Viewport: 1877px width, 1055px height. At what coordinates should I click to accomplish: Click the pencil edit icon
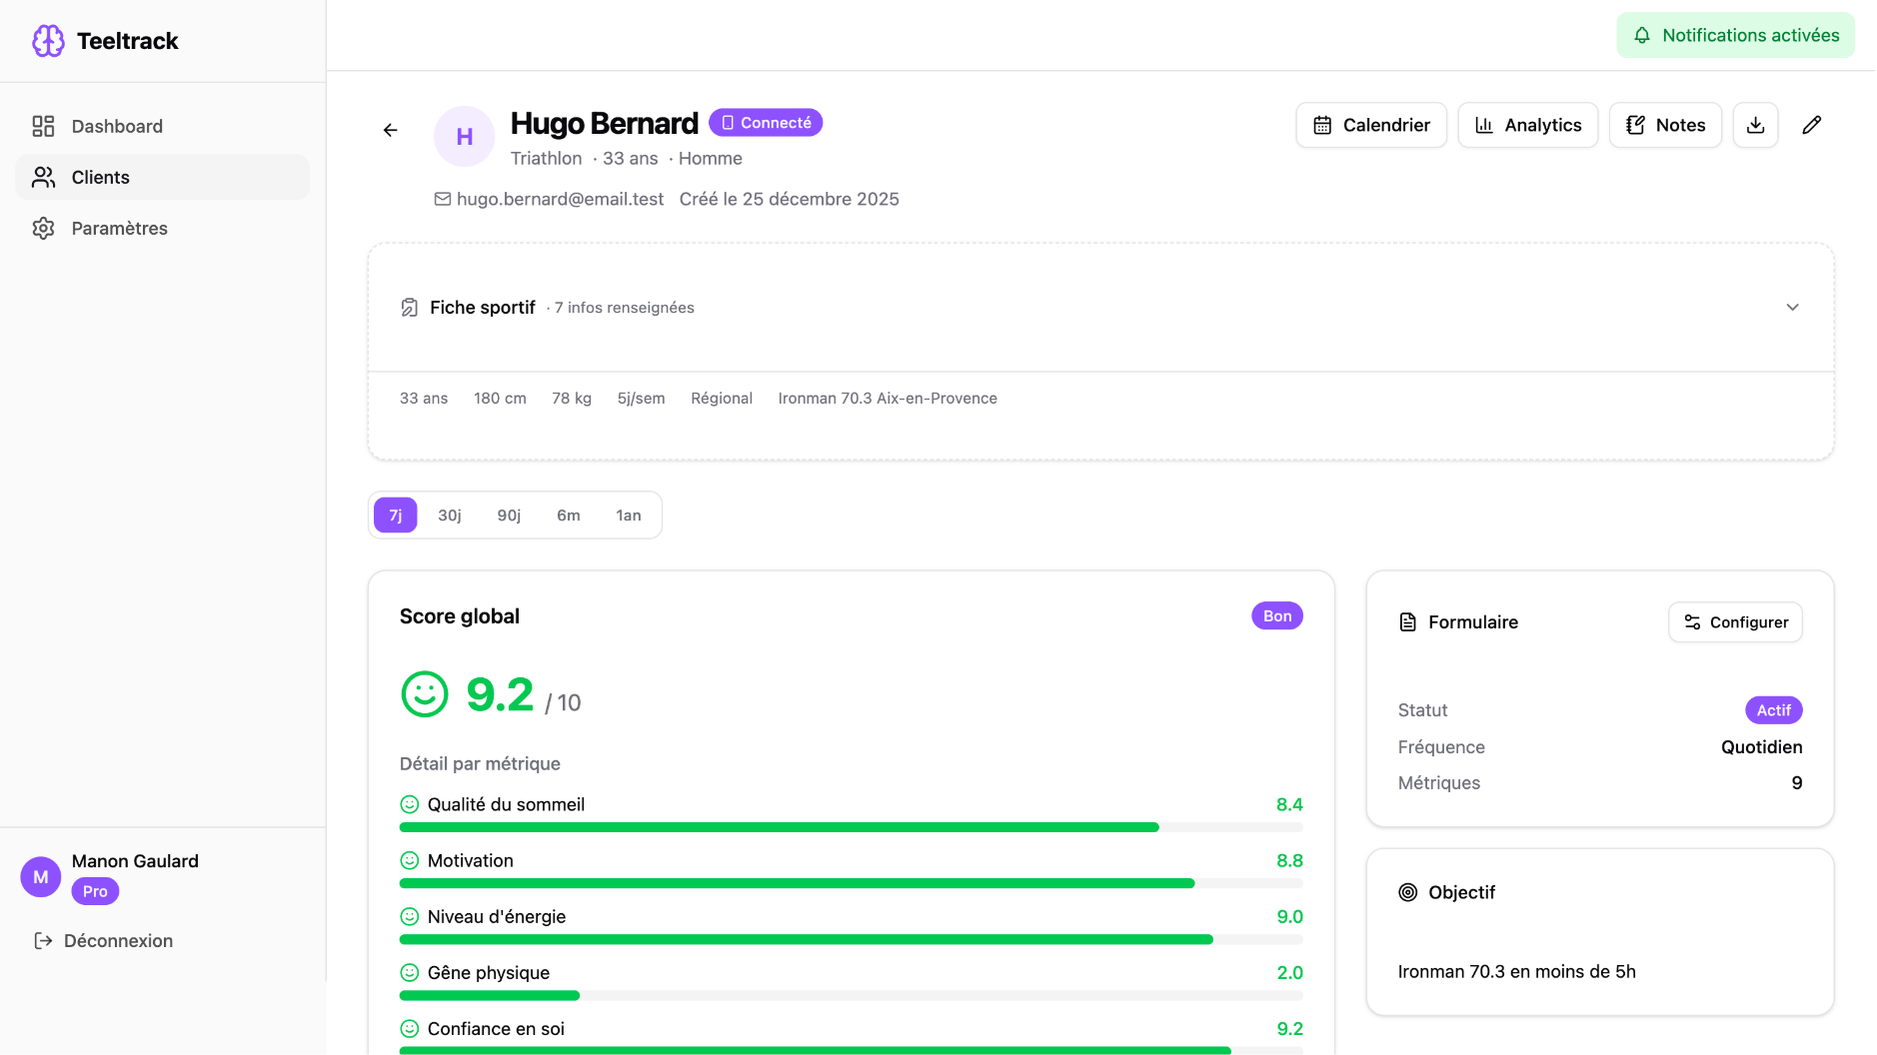(x=1812, y=125)
